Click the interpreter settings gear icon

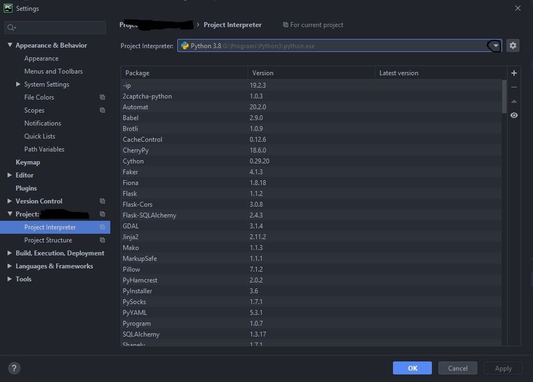click(512, 45)
